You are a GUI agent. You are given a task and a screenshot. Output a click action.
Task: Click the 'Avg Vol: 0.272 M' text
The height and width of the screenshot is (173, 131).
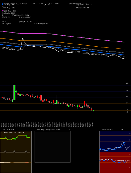(x=84, y=5)
